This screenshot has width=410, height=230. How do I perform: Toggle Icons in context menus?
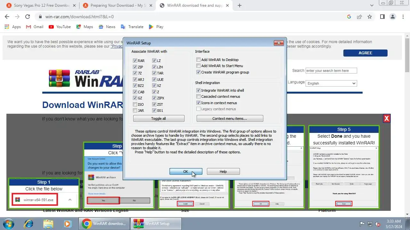[x=199, y=103]
